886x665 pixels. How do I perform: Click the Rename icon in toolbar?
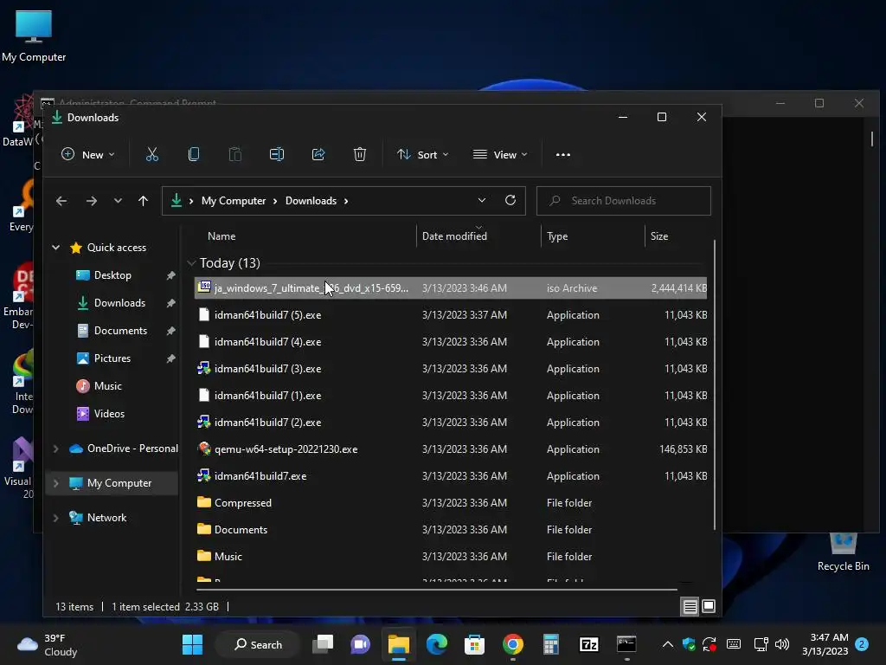[277, 154]
